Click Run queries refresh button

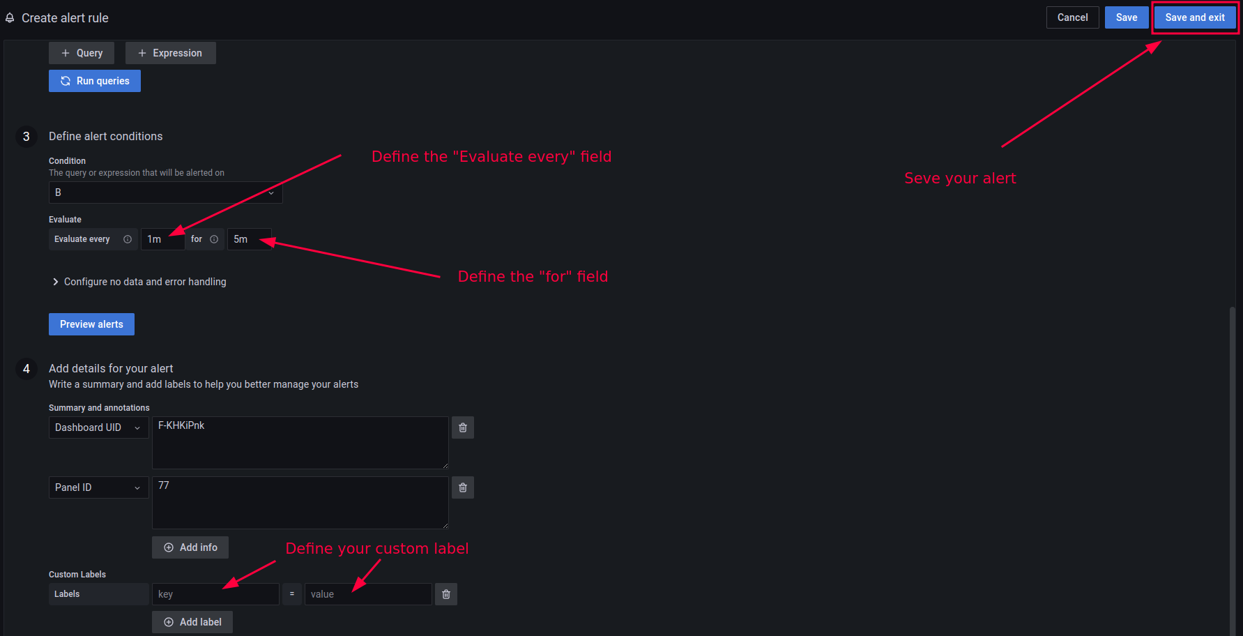tap(95, 81)
